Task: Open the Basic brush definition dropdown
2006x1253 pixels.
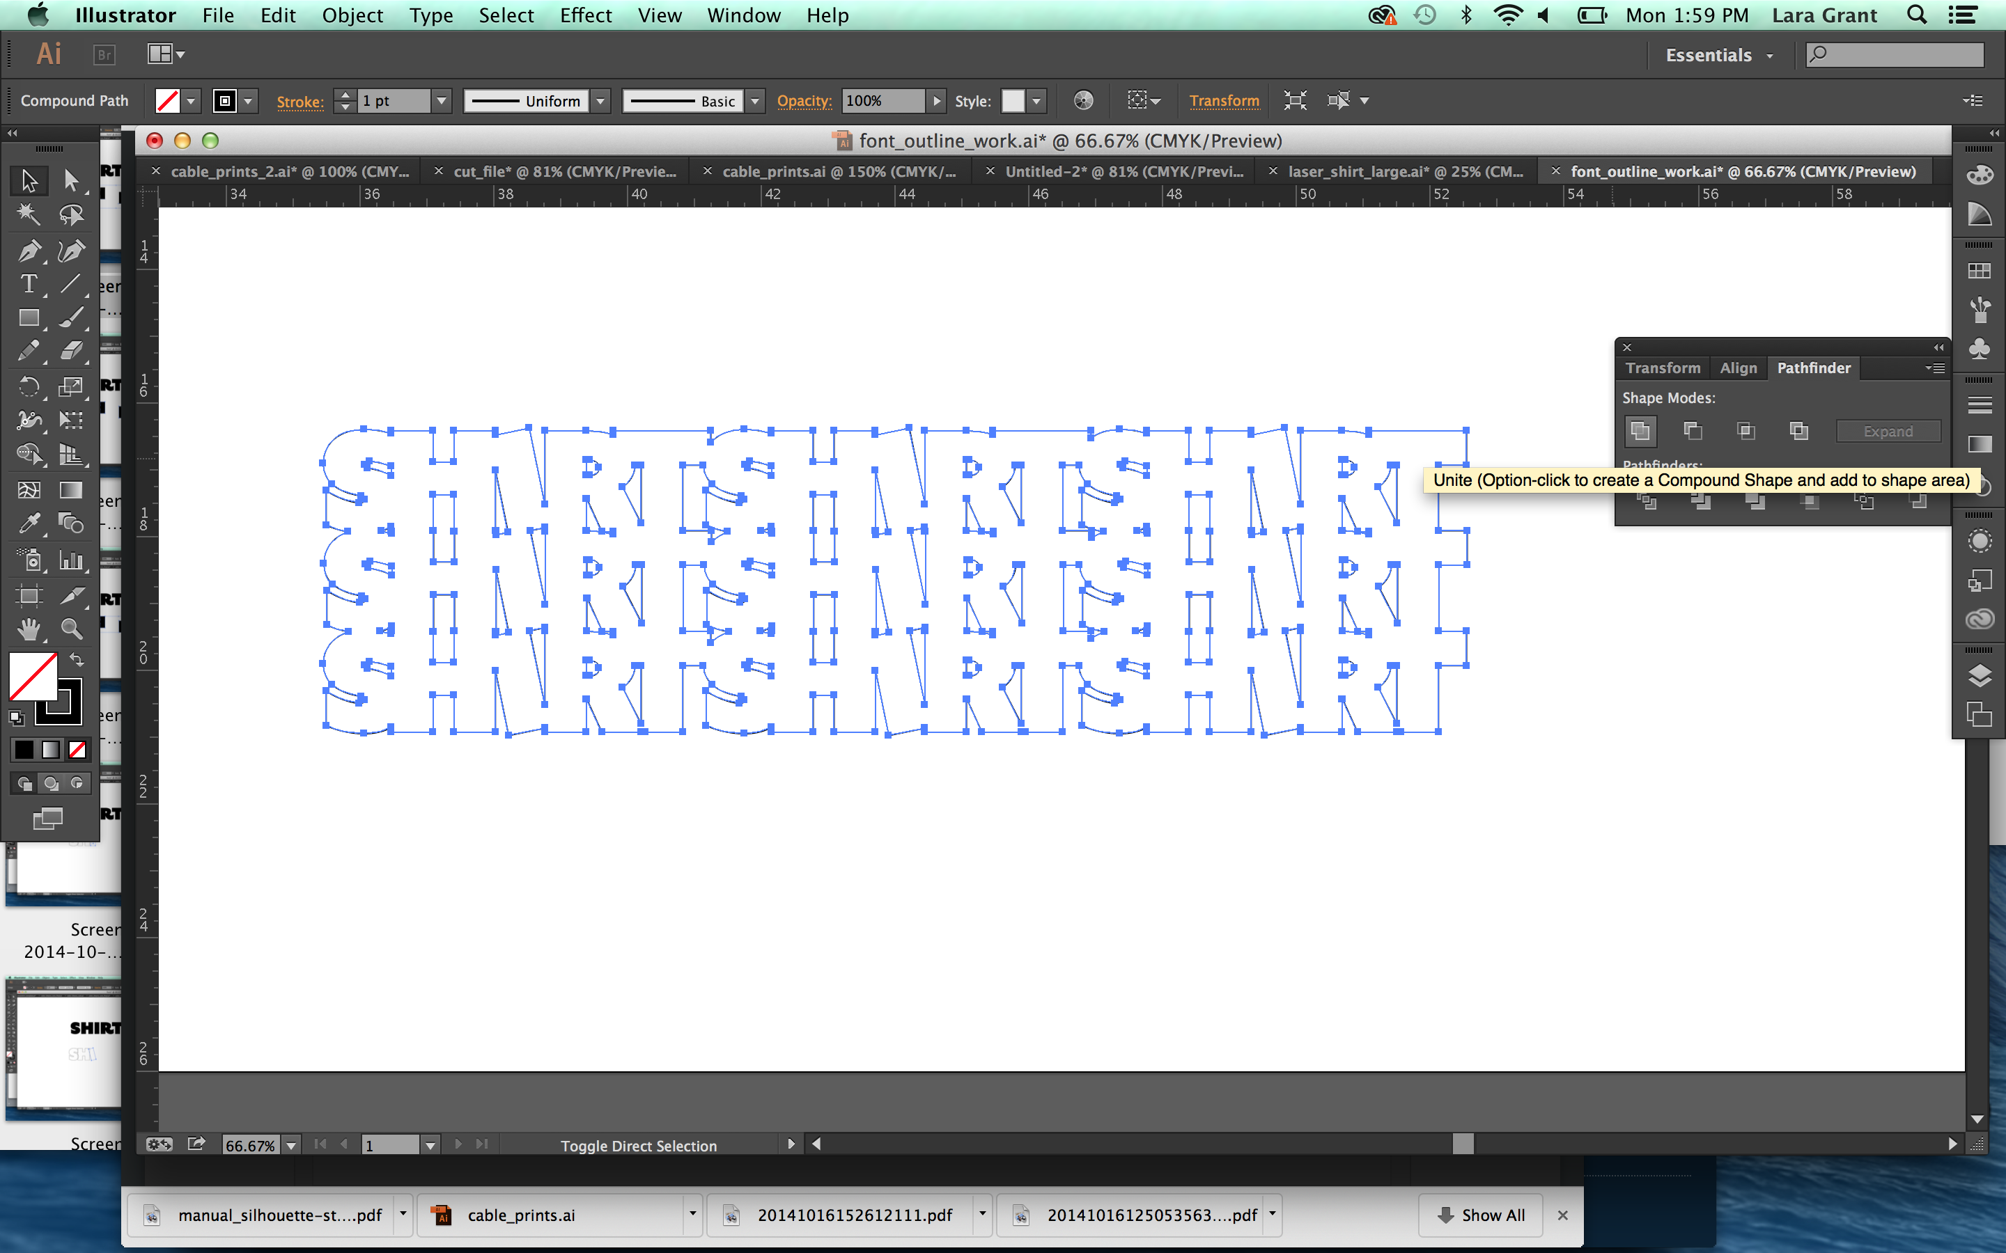Action: pos(754,101)
